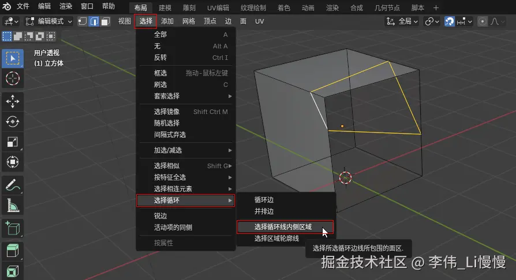Select the Add Cube tool
The height and width of the screenshot is (280, 516).
coord(13,228)
